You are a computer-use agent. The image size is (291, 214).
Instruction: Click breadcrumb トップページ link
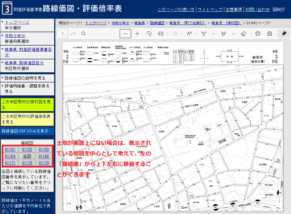(x=96, y=23)
